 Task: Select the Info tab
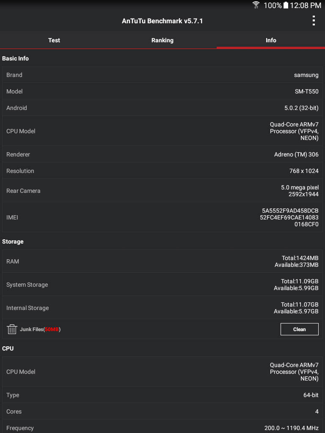coord(271,40)
